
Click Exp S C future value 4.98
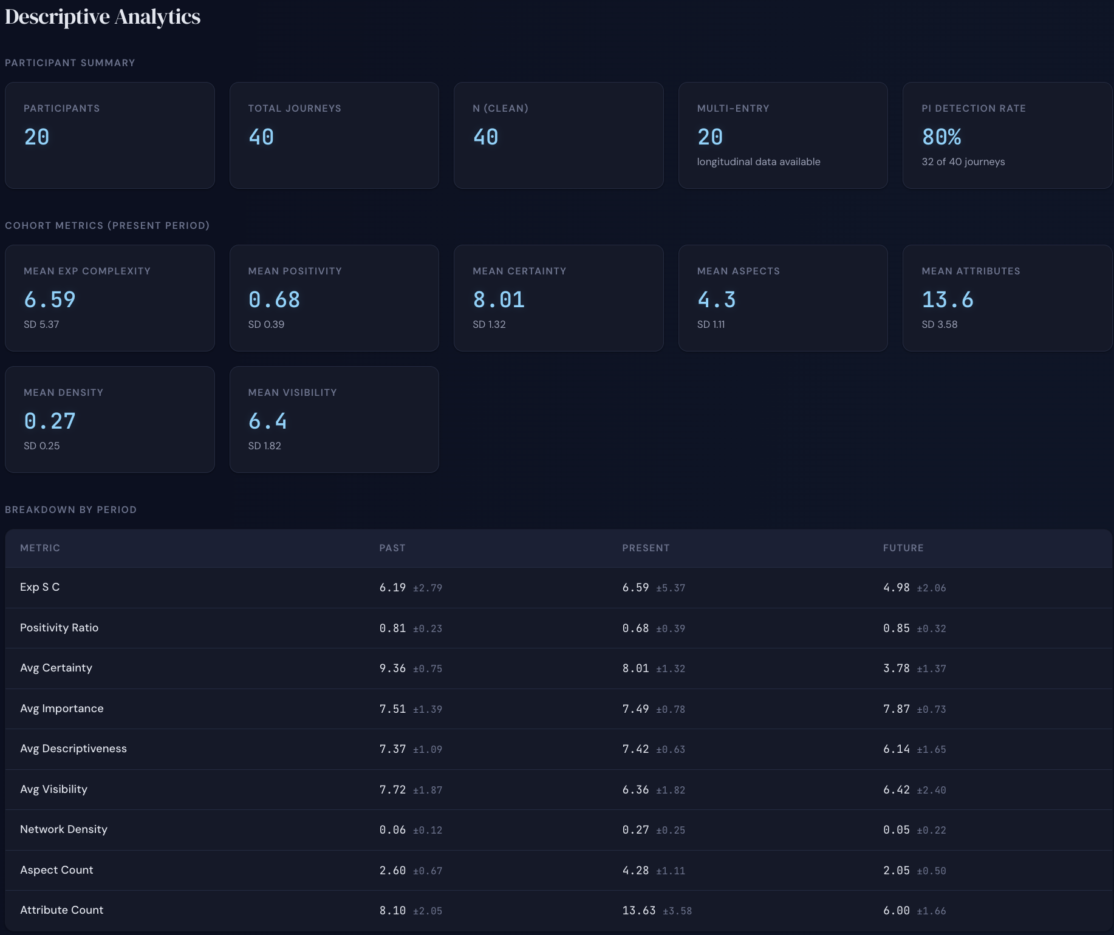(x=897, y=588)
